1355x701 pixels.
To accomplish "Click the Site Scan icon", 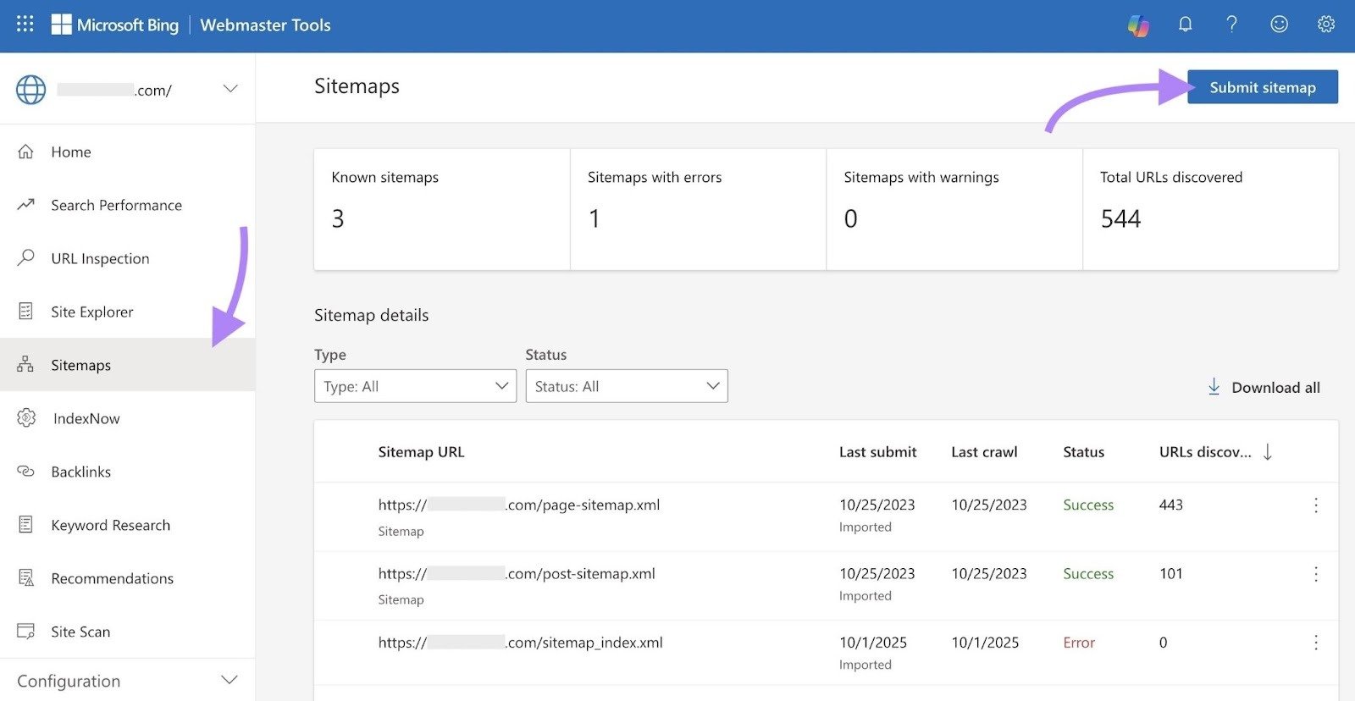I will [26, 631].
